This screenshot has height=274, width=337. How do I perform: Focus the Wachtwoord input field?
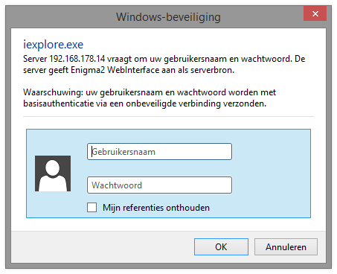pyautogui.click(x=159, y=185)
